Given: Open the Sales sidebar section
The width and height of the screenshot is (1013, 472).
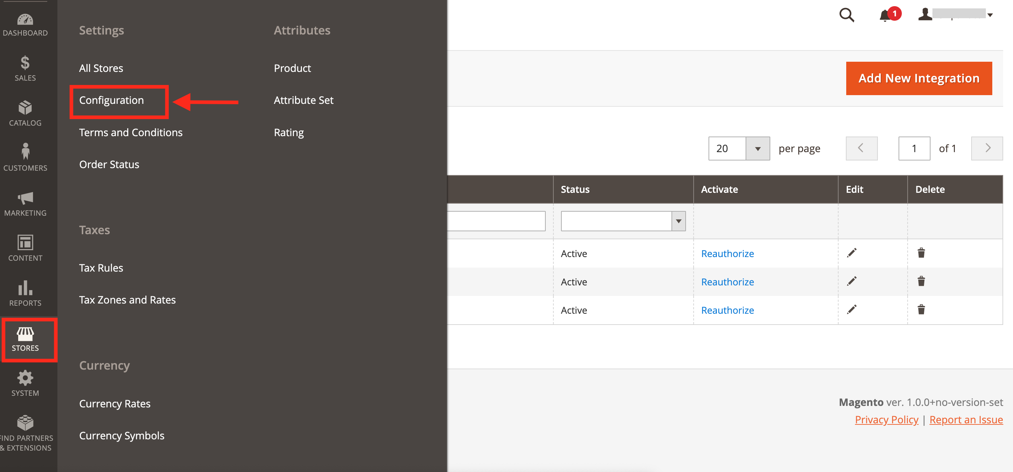Looking at the screenshot, I should 25,69.
